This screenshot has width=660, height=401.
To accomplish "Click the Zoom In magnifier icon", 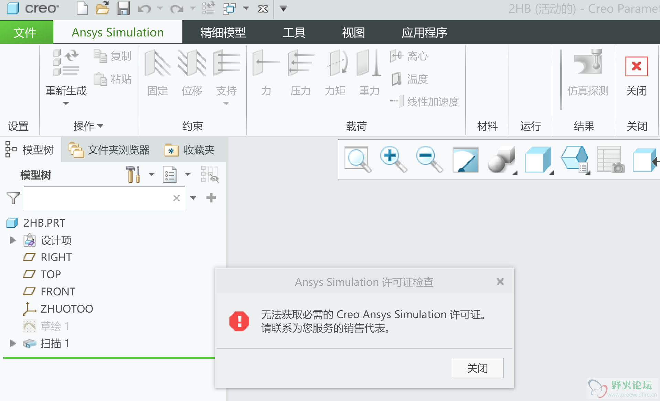I will tap(393, 159).
